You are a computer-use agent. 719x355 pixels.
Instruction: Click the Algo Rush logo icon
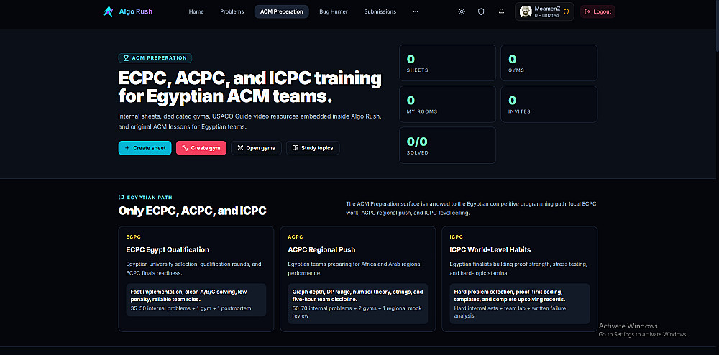pyautogui.click(x=108, y=11)
